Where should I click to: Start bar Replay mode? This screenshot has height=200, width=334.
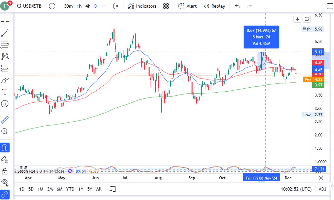tap(214, 6)
